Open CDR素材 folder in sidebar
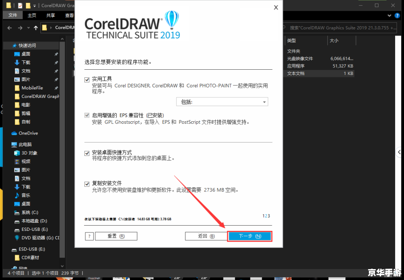404x280 pixels. (30, 258)
